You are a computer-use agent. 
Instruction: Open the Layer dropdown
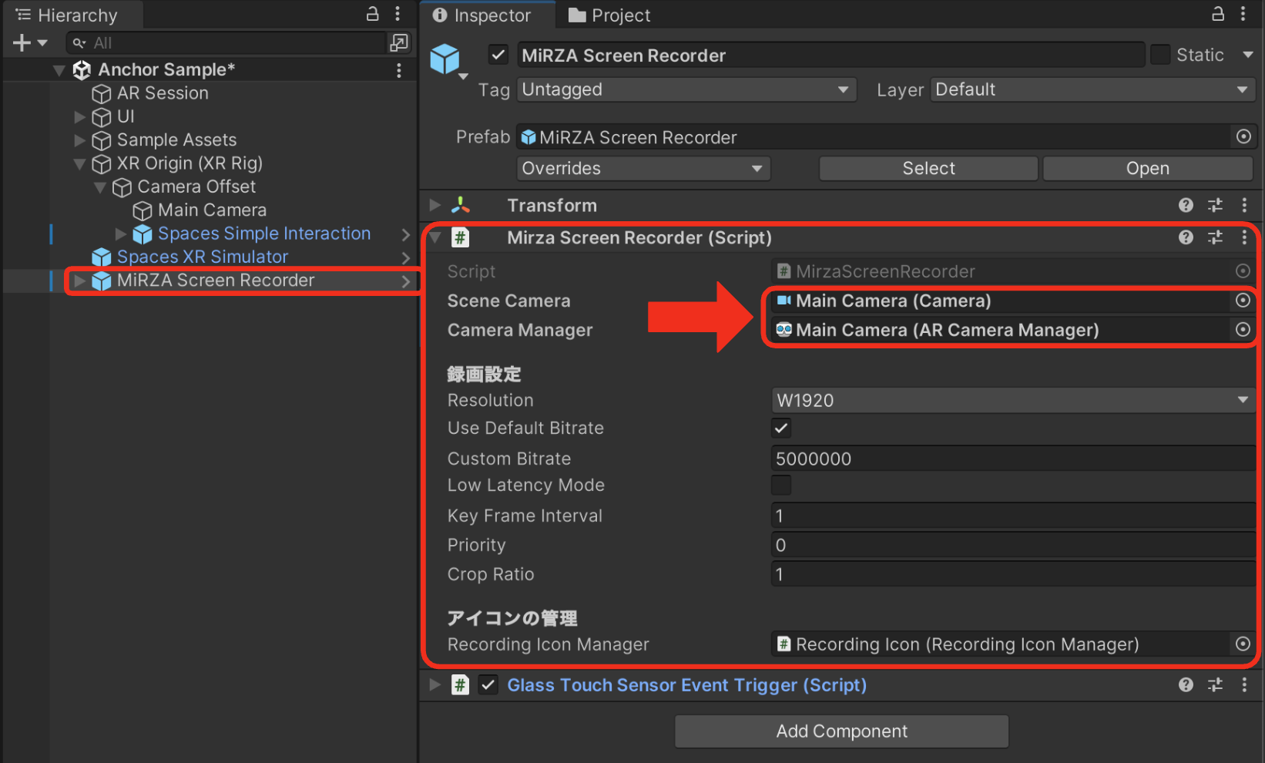coord(1092,89)
